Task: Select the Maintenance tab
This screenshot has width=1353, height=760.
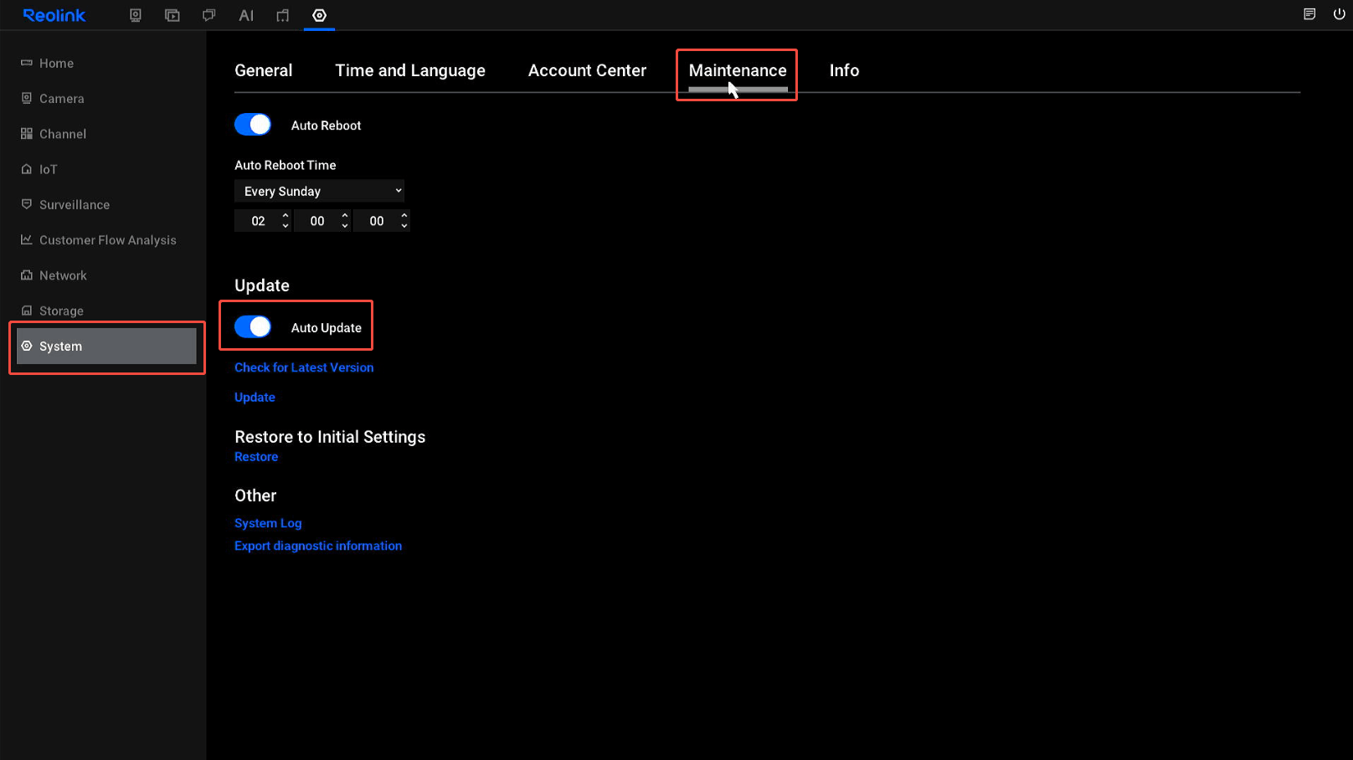Action: (x=738, y=71)
